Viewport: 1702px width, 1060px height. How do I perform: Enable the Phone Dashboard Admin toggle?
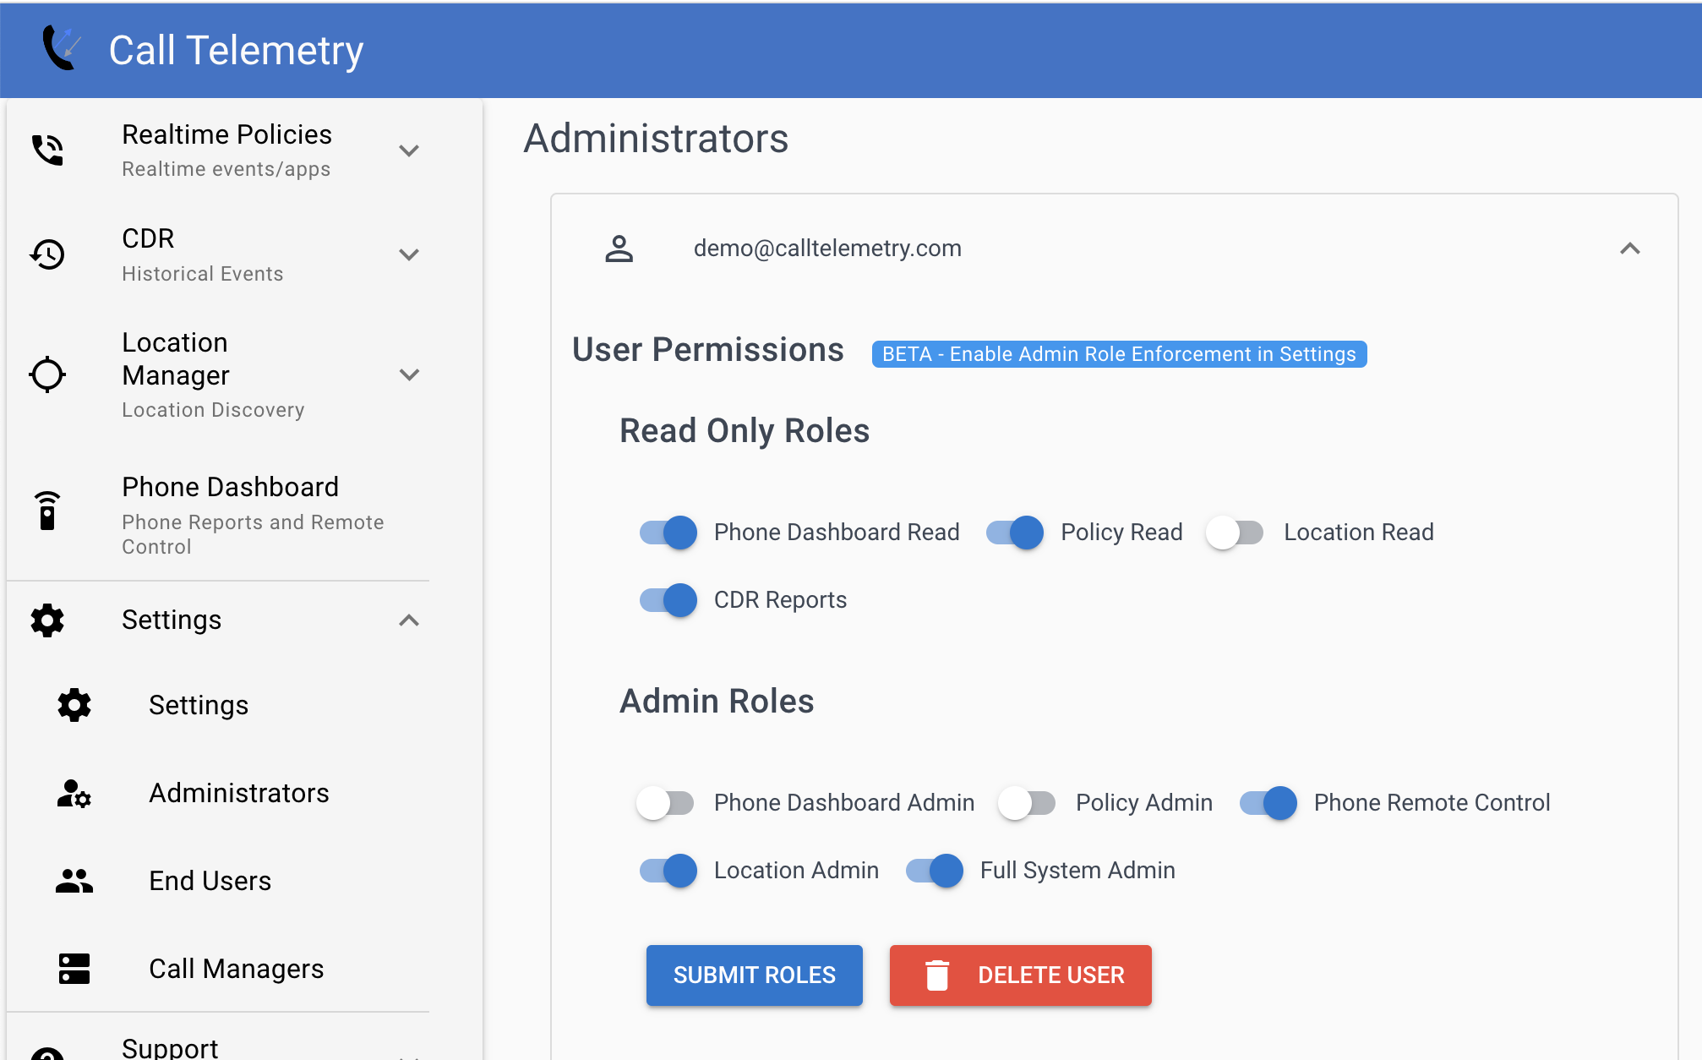[x=667, y=802]
